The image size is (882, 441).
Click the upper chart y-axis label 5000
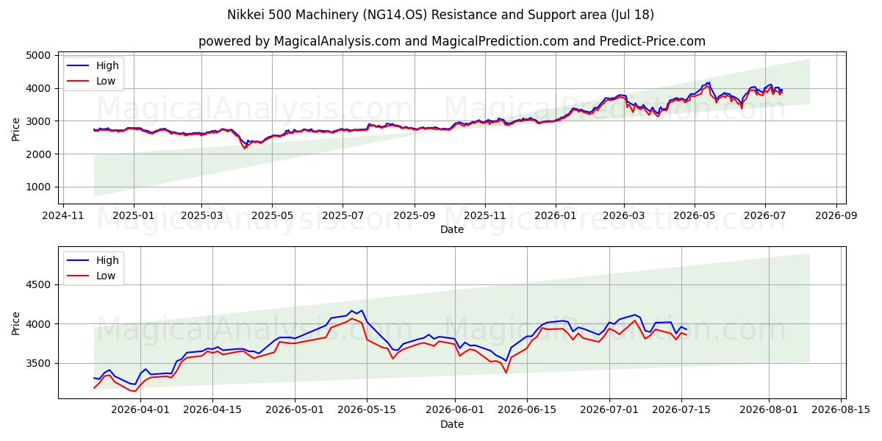(x=37, y=55)
